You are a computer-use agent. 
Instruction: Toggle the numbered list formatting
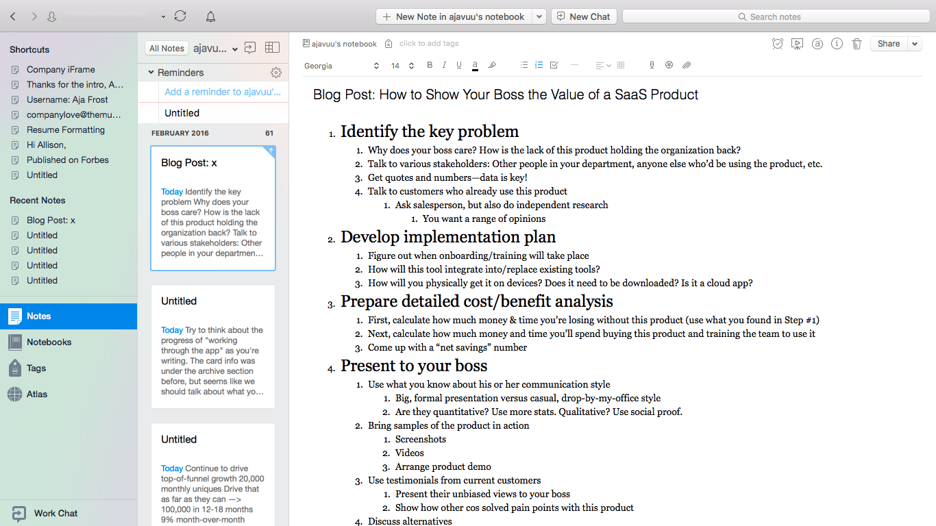coord(539,66)
